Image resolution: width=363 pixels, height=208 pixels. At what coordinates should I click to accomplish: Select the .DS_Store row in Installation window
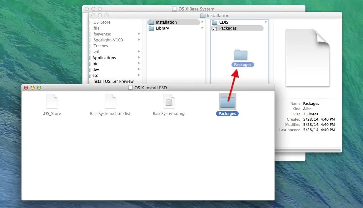click(x=115, y=22)
